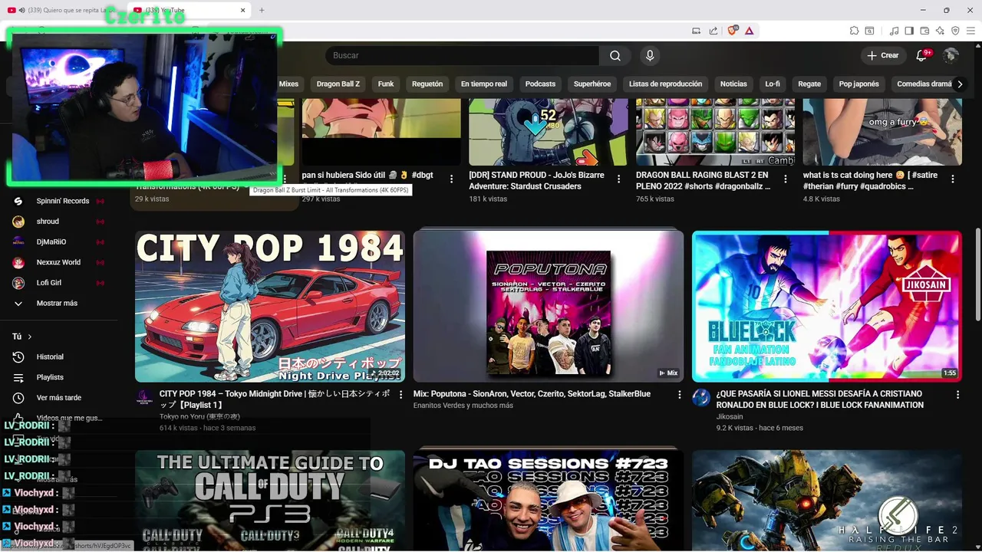Select the Mixes filter chip
Image resolution: width=982 pixels, height=552 pixels.
(288, 84)
